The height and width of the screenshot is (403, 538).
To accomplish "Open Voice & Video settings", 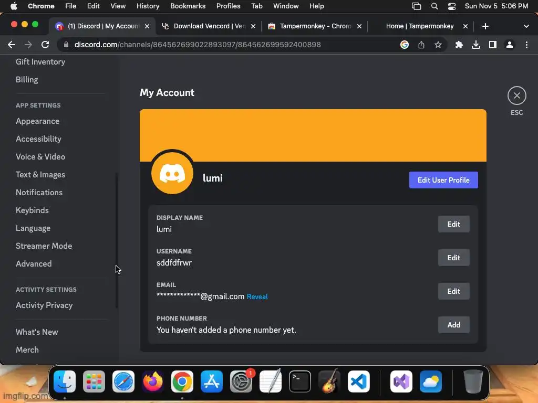I will [x=40, y=156].
